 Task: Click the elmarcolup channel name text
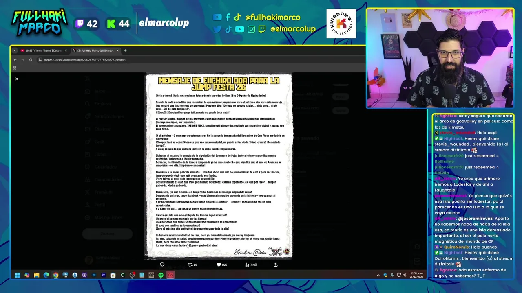click(x=164, y=23)
